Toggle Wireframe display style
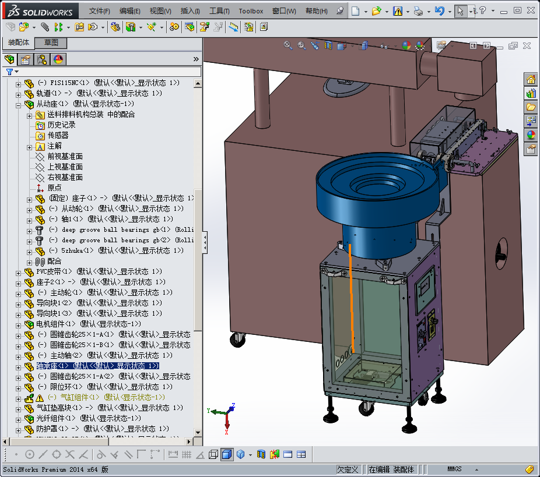Image resolution: width=540 pixels, height=477 pixels. tap(213, 454)
